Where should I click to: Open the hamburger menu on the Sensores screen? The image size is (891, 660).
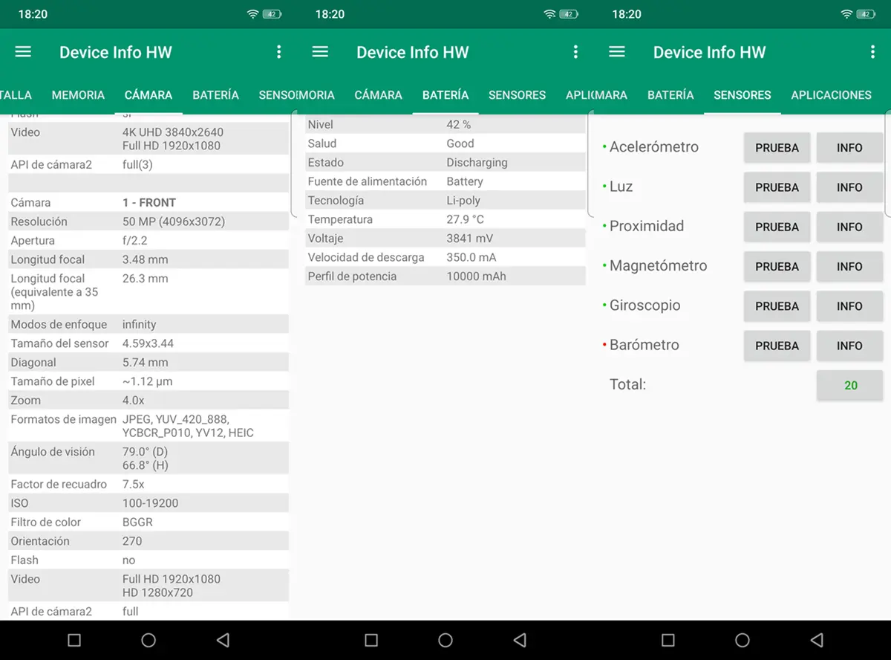click(x=617, y=52)
